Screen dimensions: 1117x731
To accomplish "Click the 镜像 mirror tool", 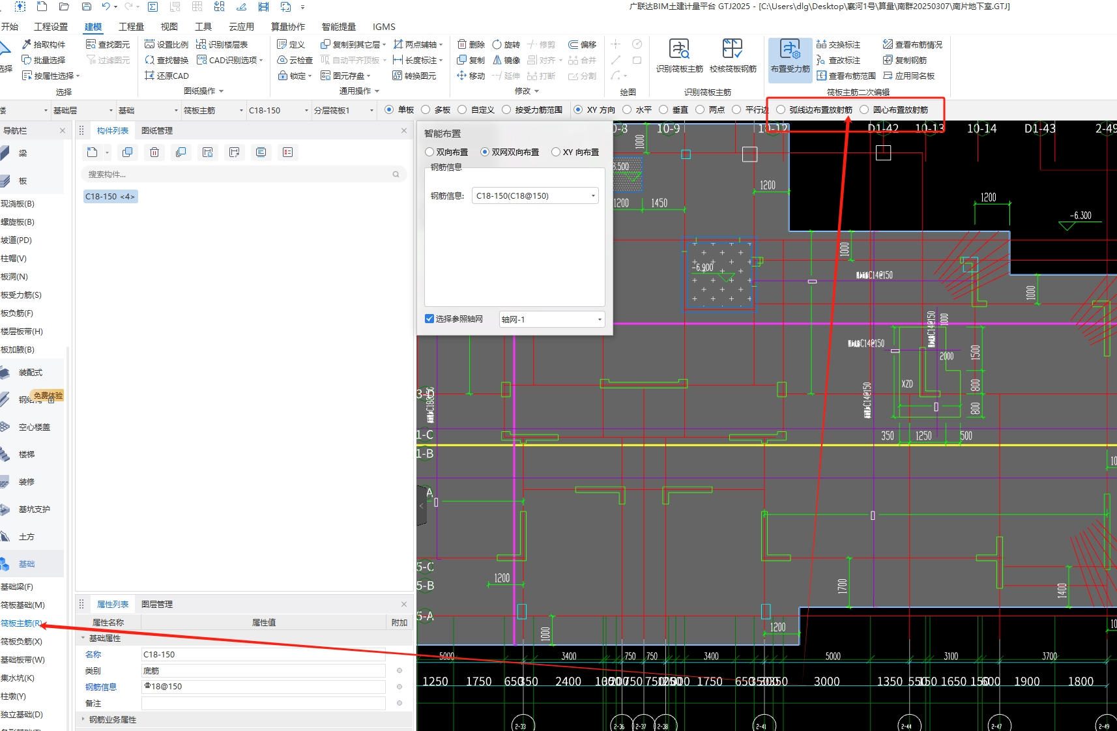I will [x=506, y=60].
